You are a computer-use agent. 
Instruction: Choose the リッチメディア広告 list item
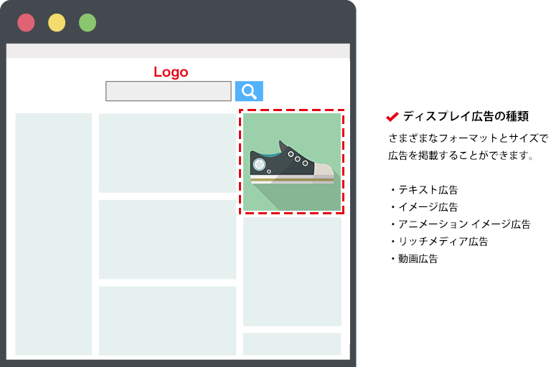[443, 242]
